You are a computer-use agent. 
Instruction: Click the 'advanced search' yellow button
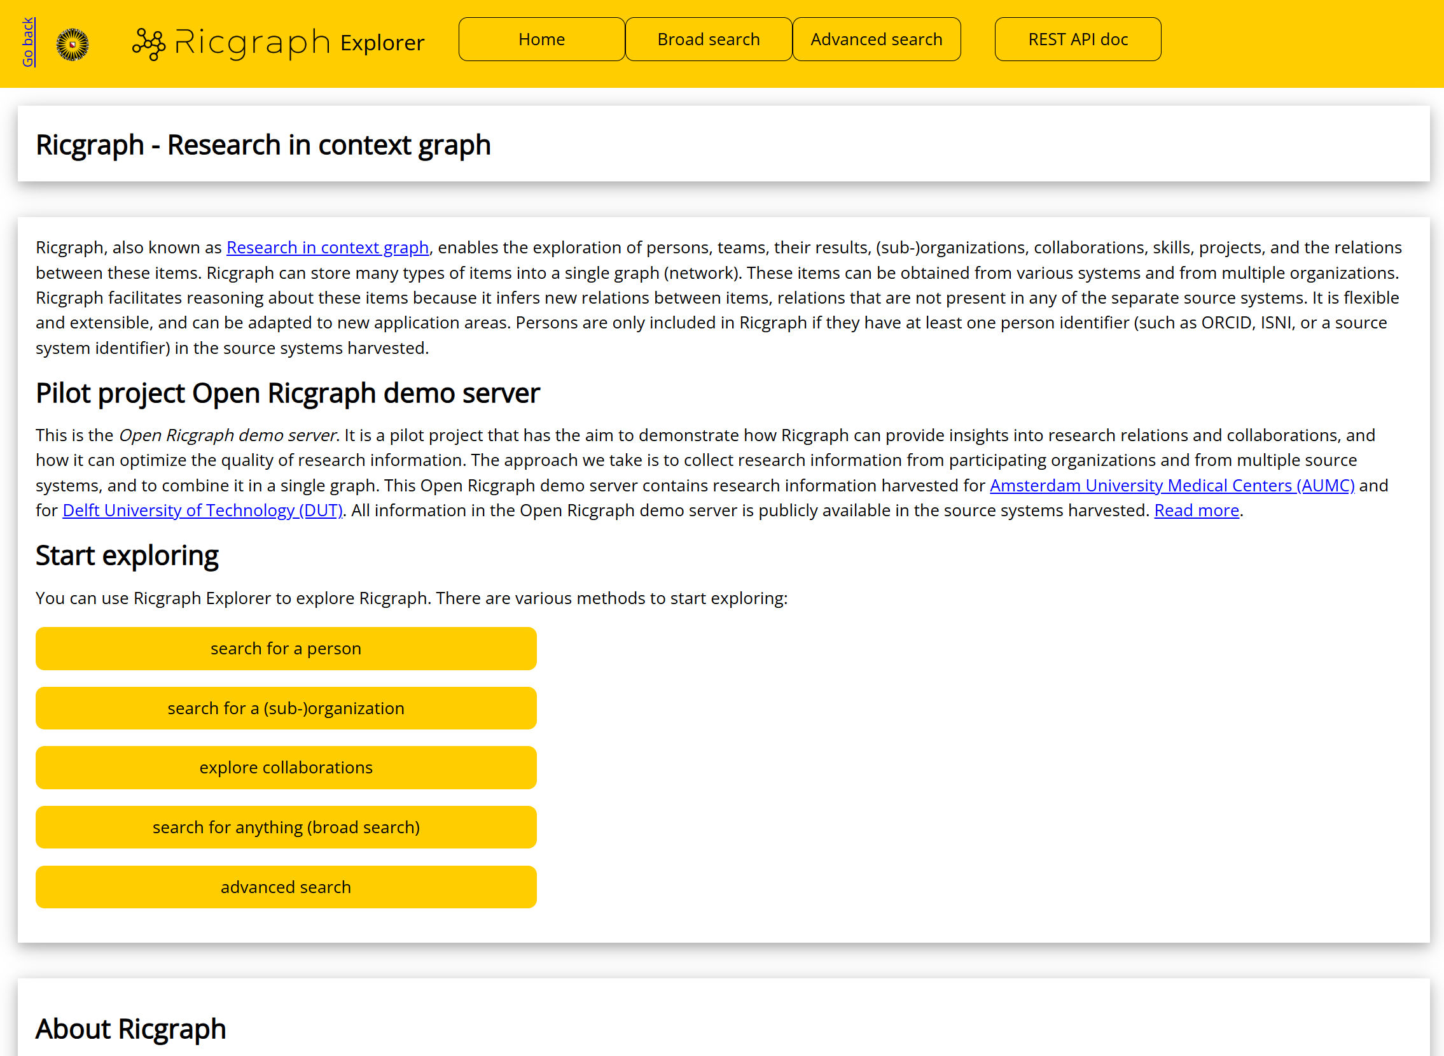pos(286,887)
